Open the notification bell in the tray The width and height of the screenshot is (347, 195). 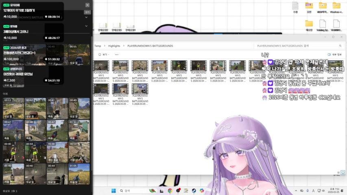coord(342,191)
